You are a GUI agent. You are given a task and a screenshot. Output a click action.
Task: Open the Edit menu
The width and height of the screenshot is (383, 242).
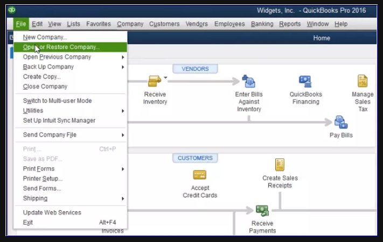point(37,24)
